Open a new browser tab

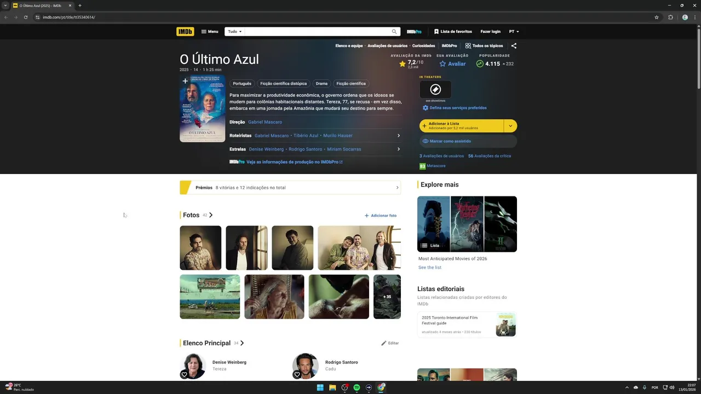80,5
